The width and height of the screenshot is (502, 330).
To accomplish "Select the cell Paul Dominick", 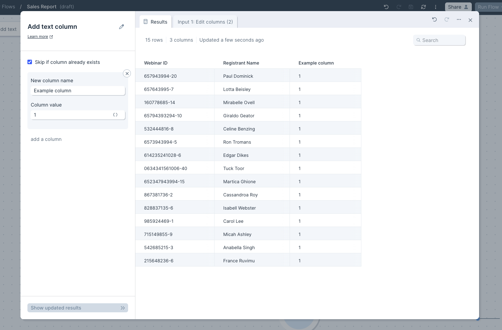I will pyautogui.click(x=252, y=76).
